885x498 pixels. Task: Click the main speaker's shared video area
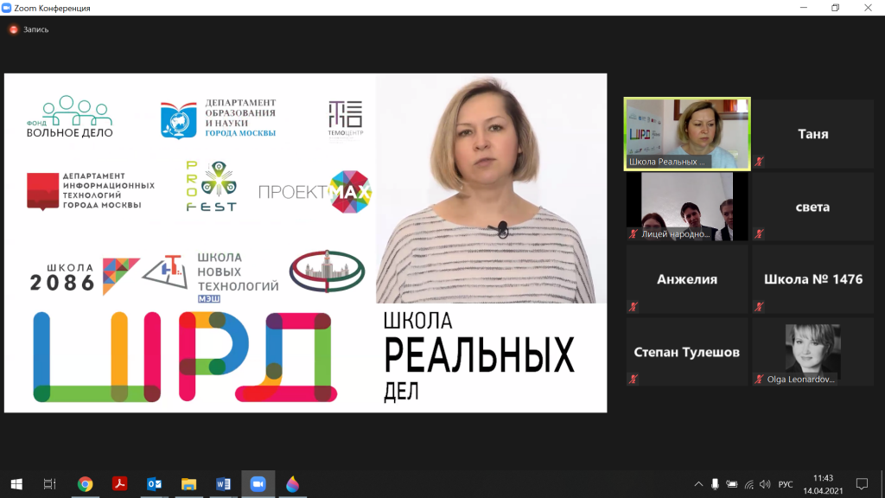(x=305, y=243)
